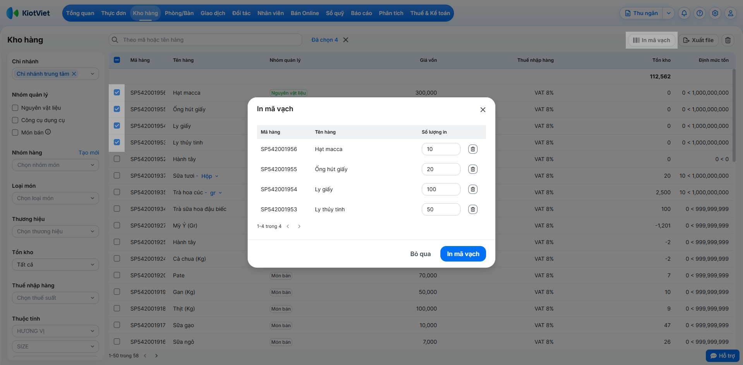Go to the Báo cáo menu
This screenshot has height=365, width=743.
pos(361,13)
